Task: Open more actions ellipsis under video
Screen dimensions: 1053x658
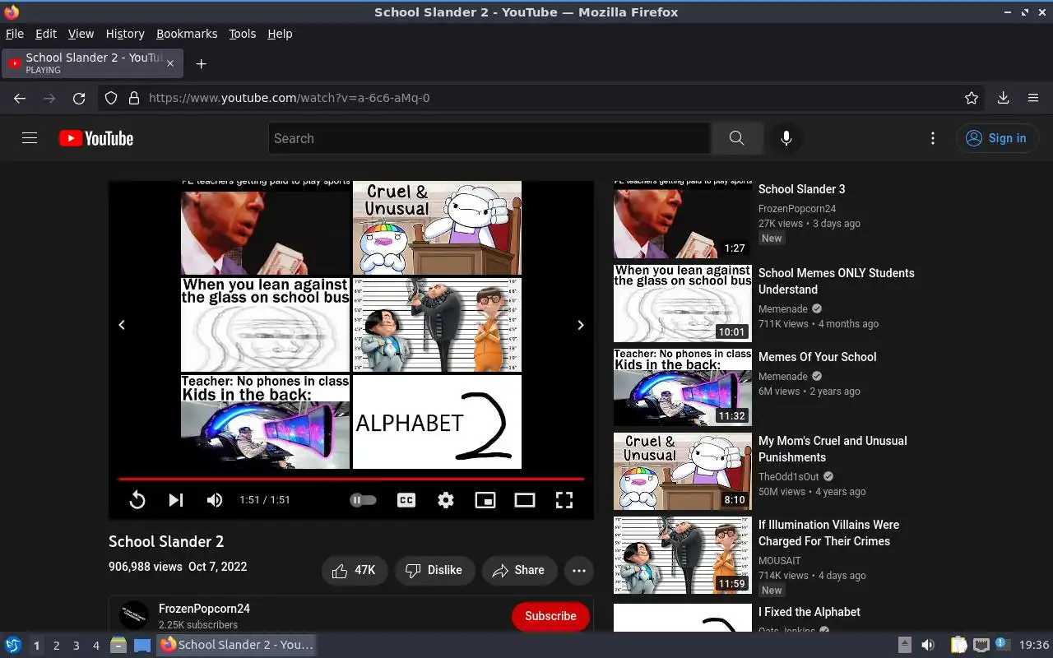Action: point(579,570)
